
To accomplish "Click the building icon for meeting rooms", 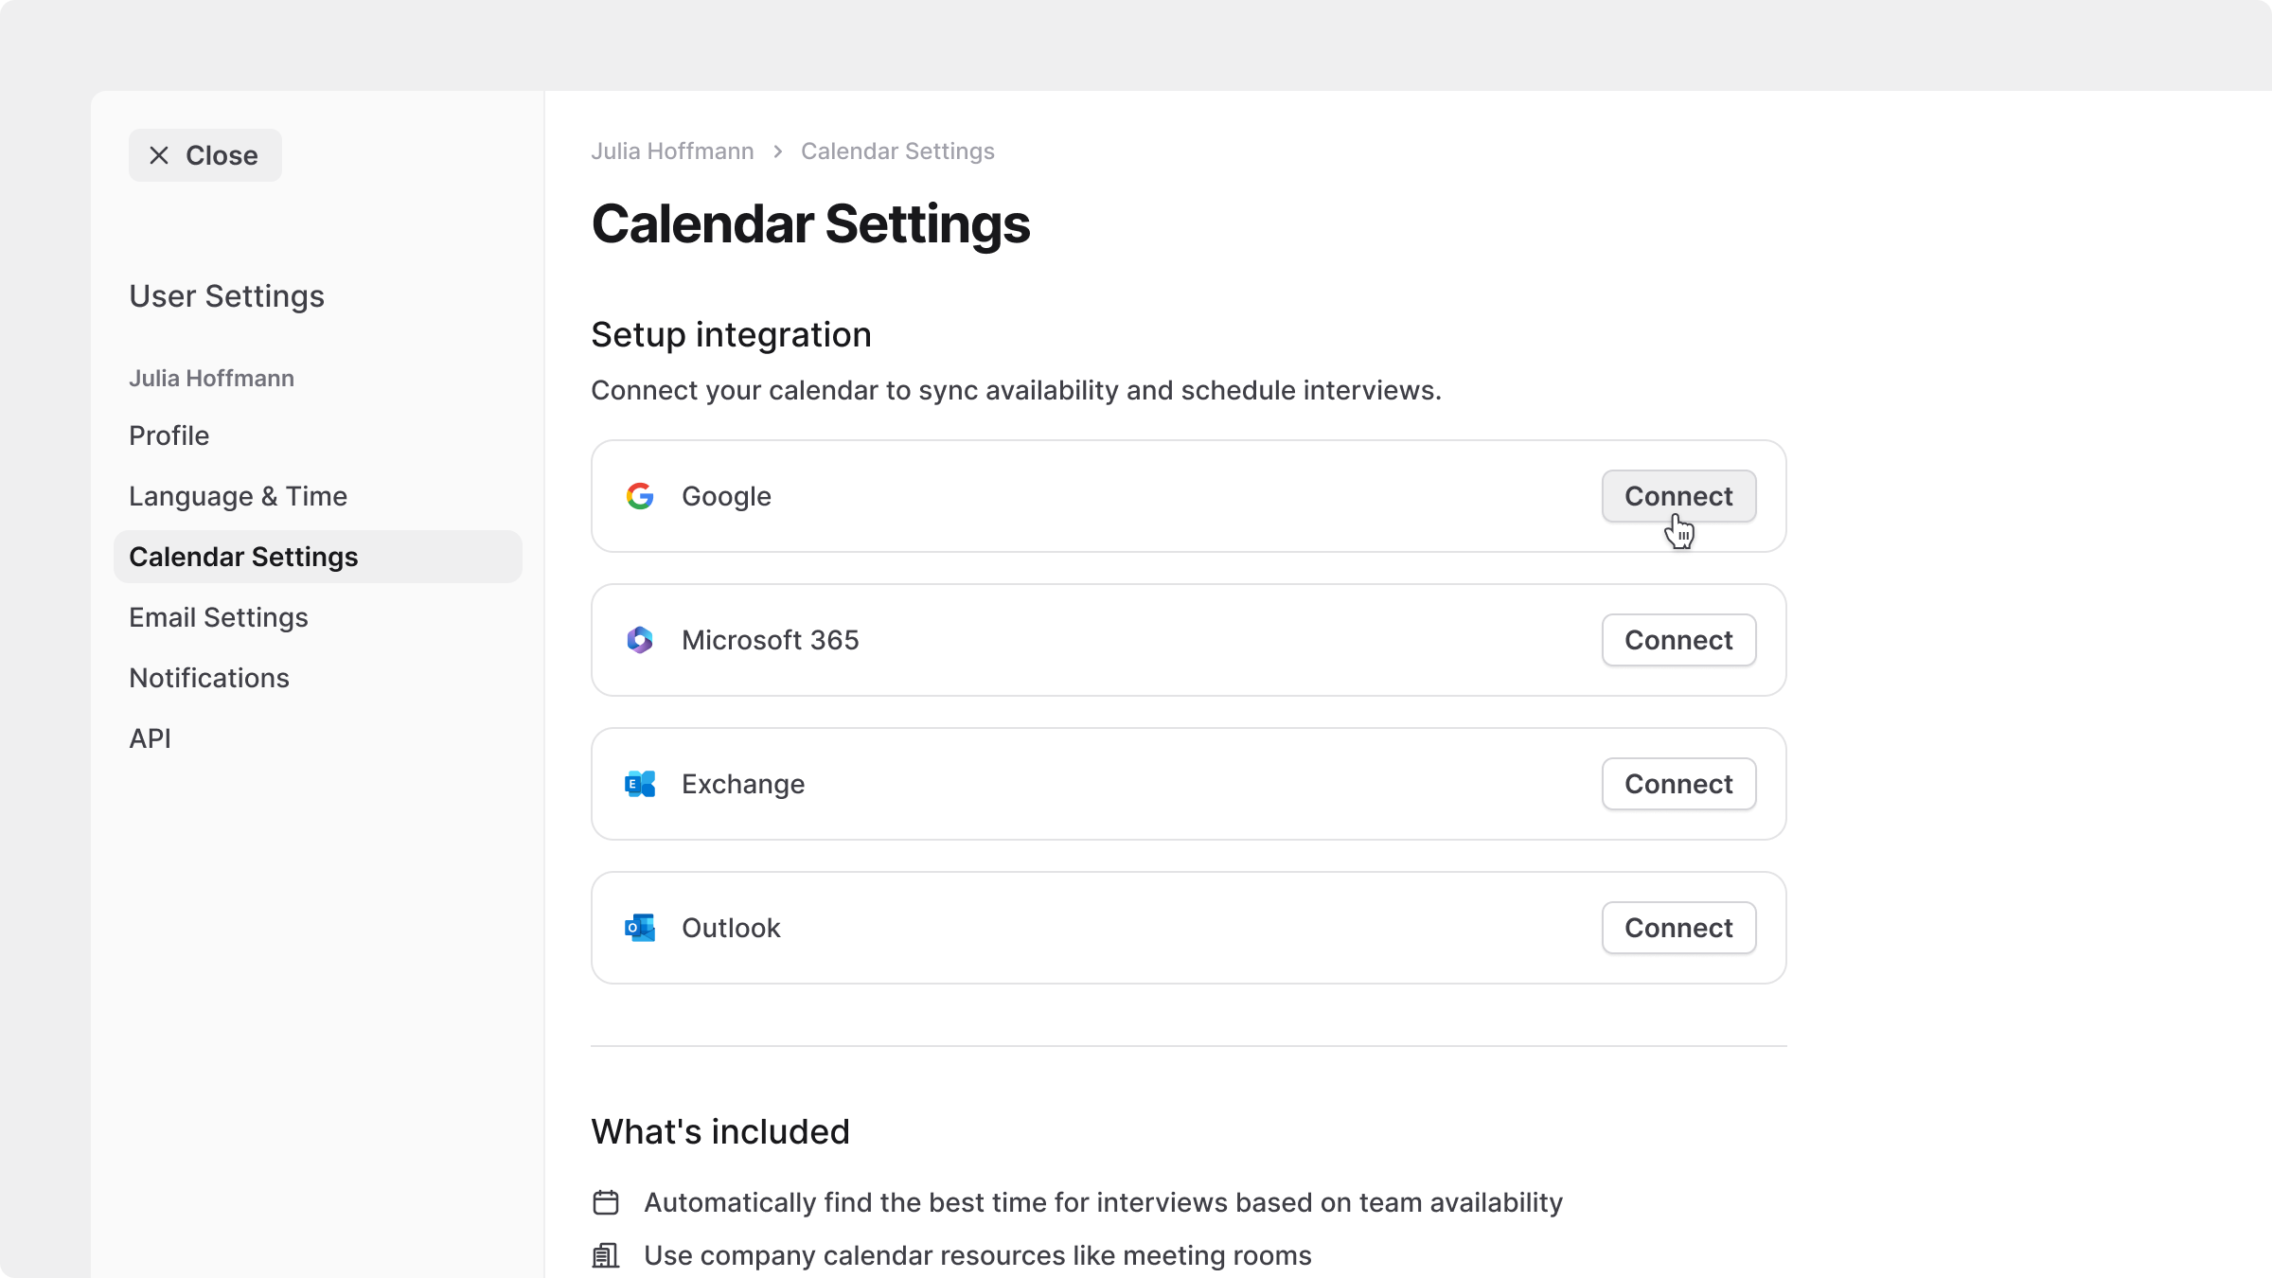I will point(606,1255).
